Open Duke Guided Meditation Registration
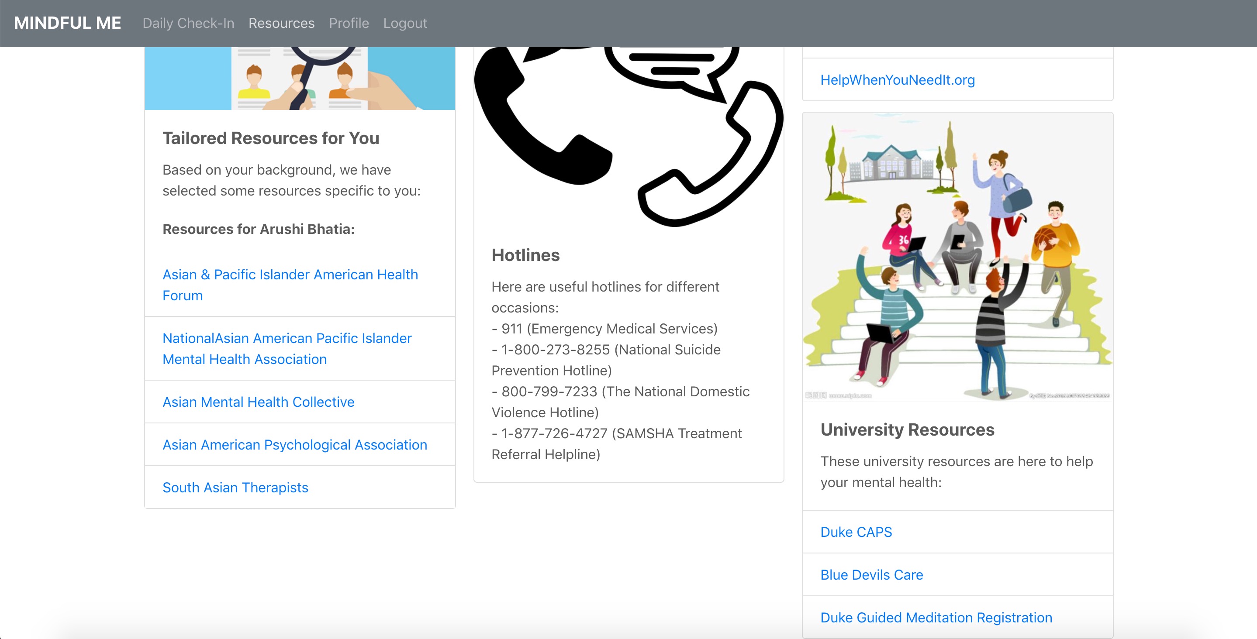Image resolution: width=1257 pixels, height=639 pixels. (936, 618)
